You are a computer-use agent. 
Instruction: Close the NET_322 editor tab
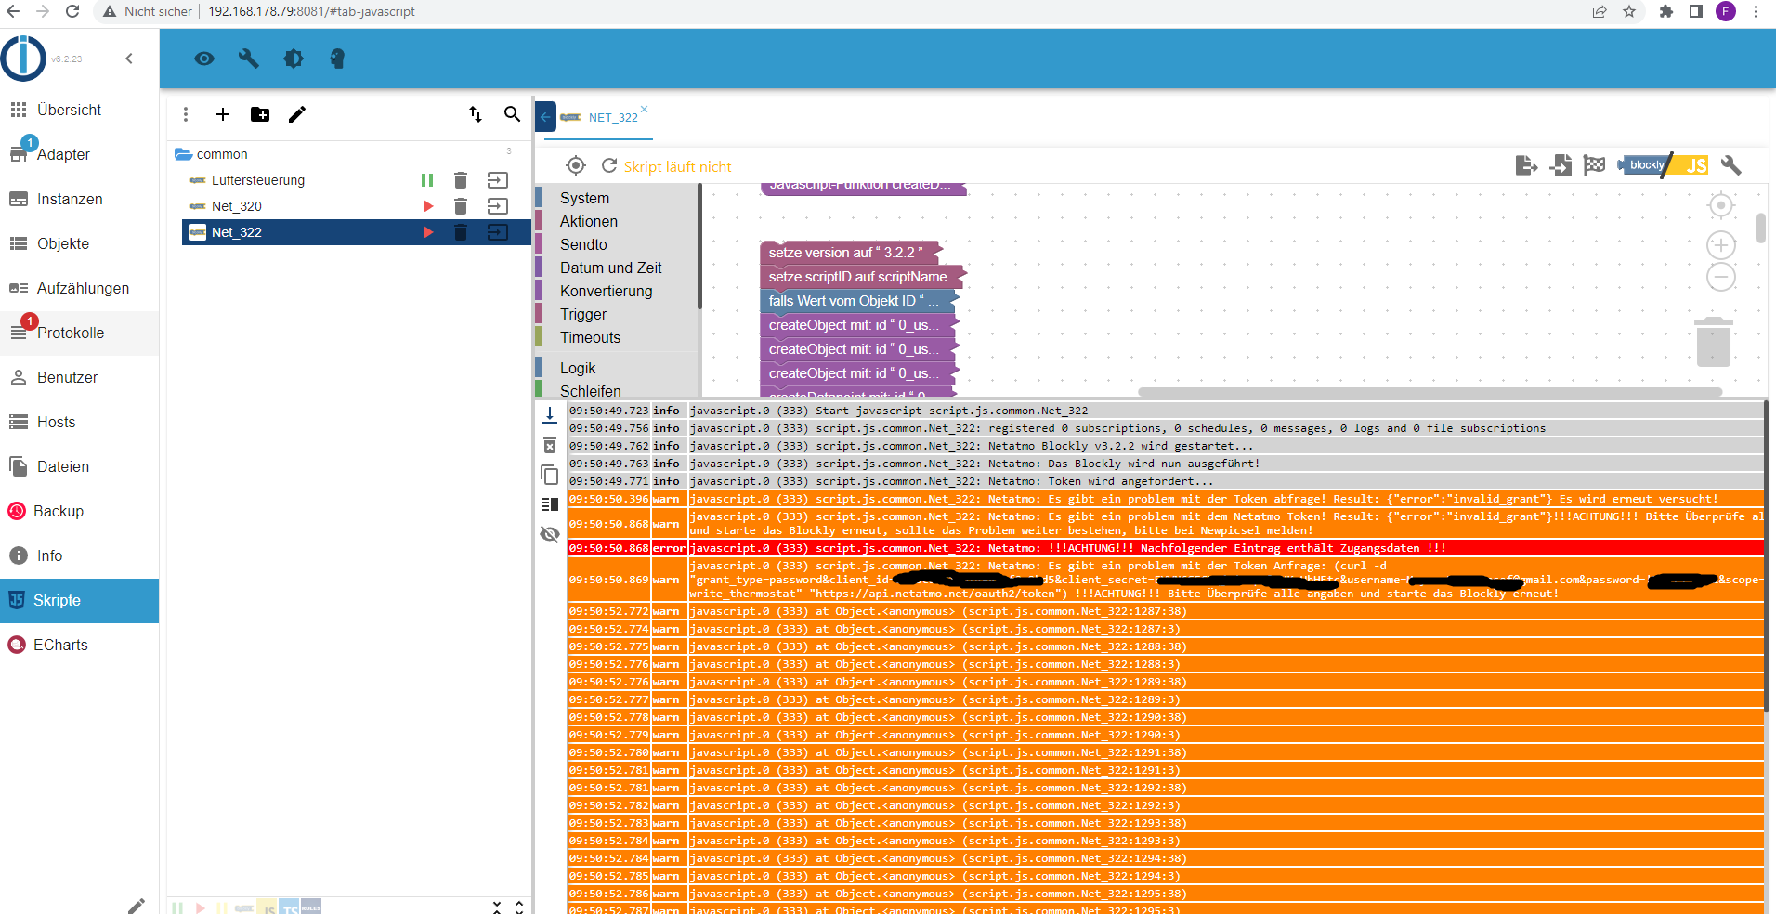tap(644, 109)
